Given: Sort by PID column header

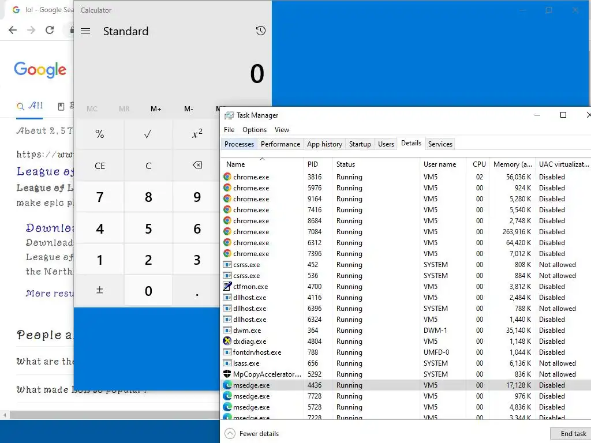Looking at the screenshot, I should tap(318, 164).
